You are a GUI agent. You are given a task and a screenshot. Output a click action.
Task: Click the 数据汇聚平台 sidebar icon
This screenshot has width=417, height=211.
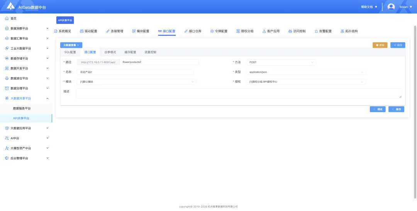7,39
